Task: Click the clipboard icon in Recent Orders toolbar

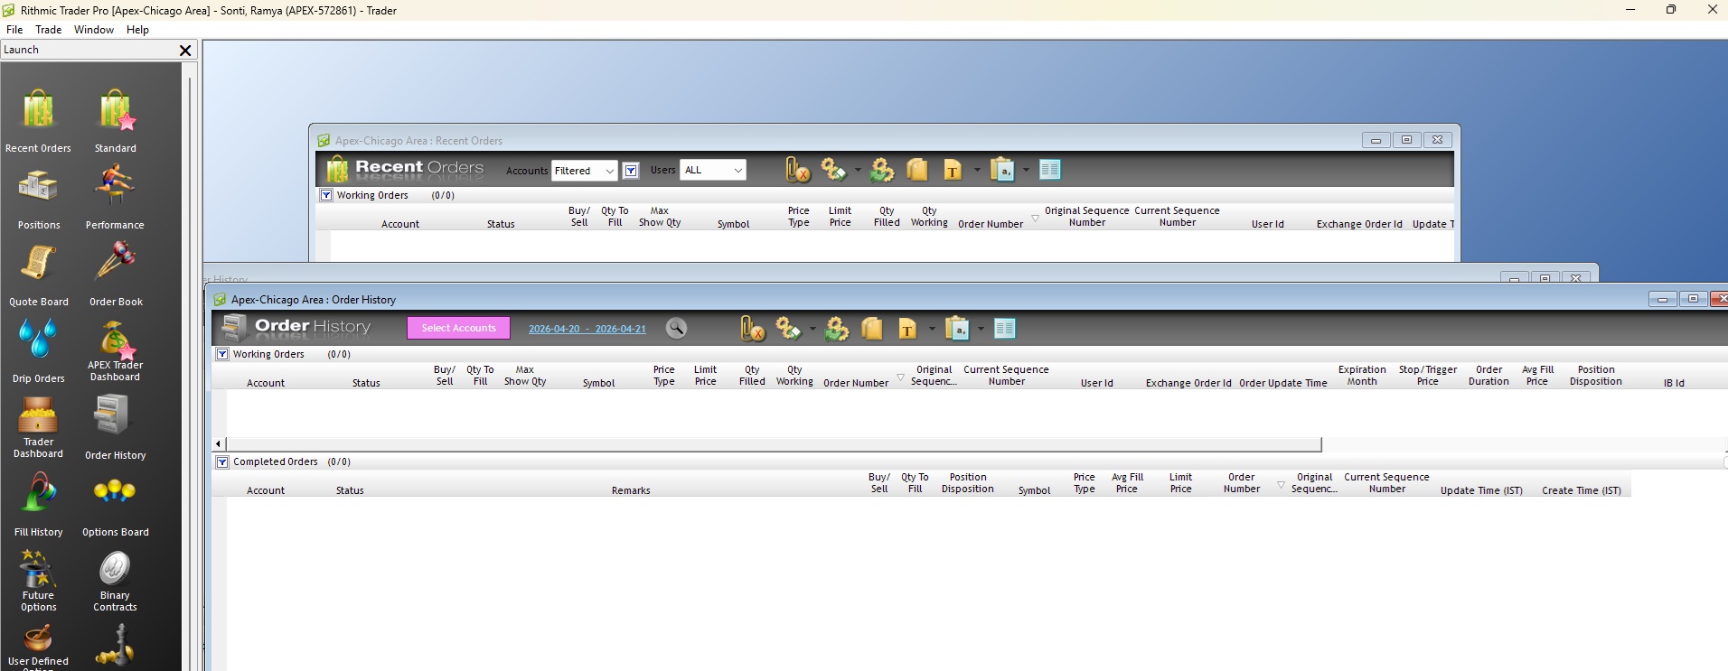Action: (x=1001, y=170)
